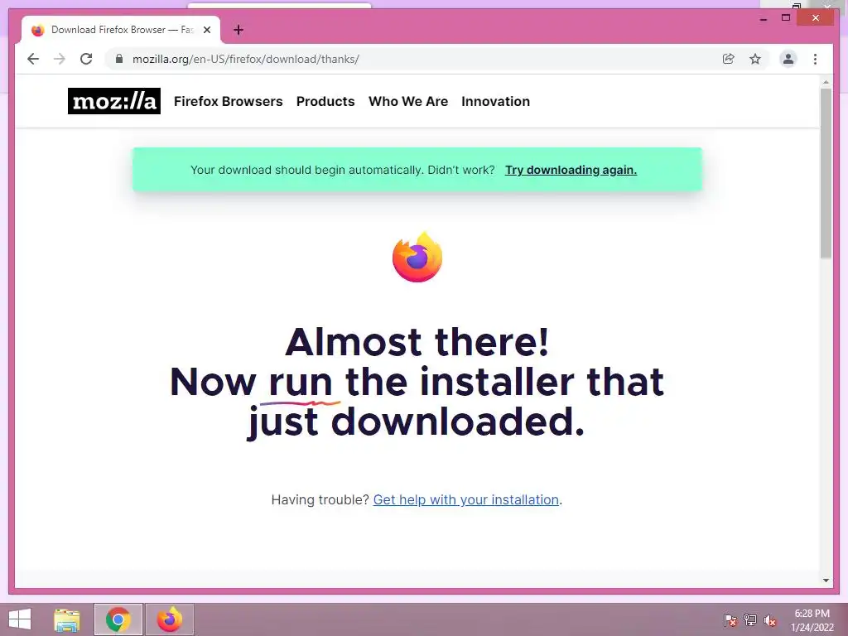Maximize the Chrome window
This screenshot has height=636, width=848.
[x=786, y=18]
